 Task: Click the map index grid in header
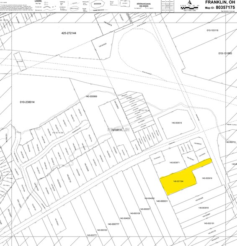[168, 6]
